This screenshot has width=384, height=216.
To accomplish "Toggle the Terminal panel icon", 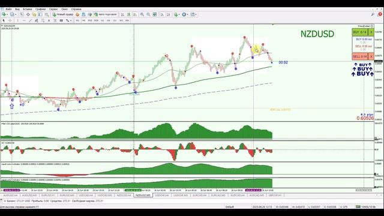I will (x=40, y=14).
